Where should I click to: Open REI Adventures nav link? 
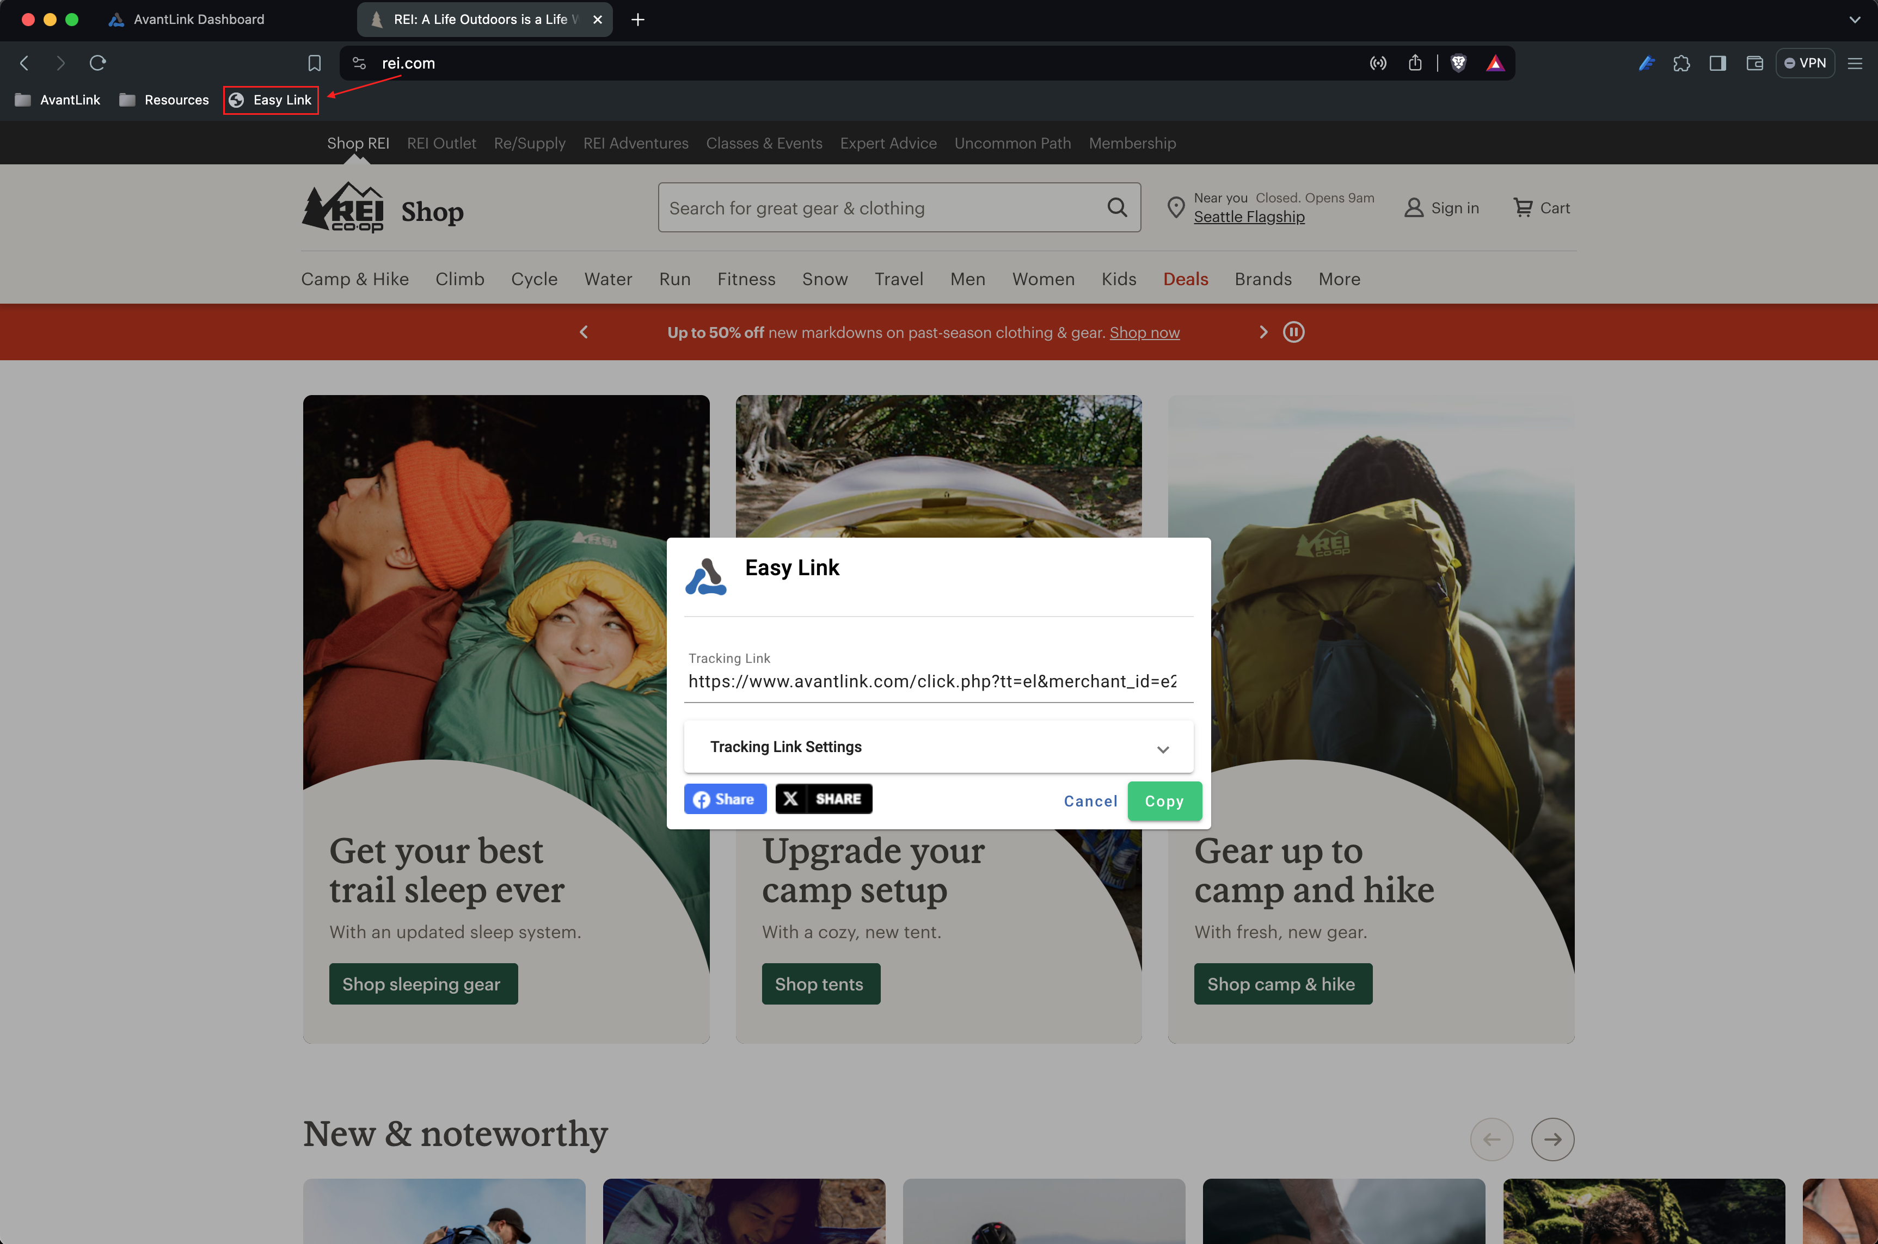(x=635, y=143)
